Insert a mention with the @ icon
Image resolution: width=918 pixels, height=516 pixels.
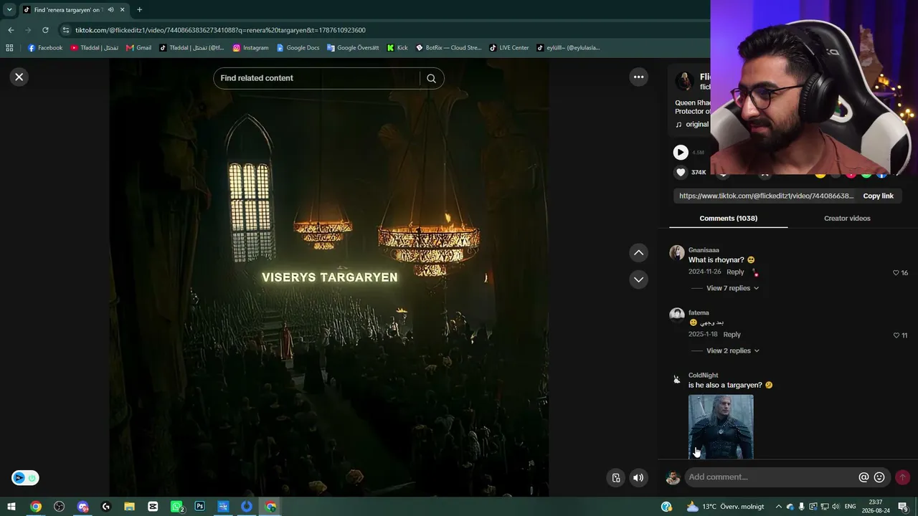863,477
